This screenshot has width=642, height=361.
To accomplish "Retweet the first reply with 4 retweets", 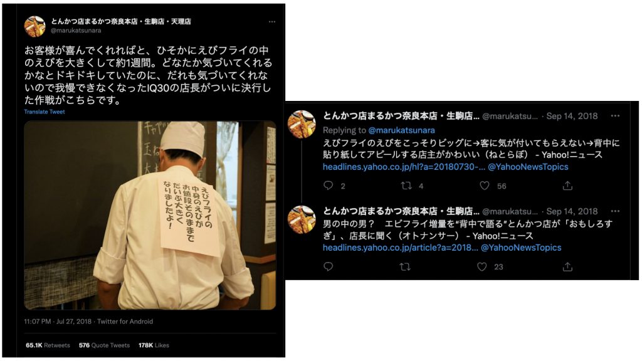I will click(x=406, y=186).
